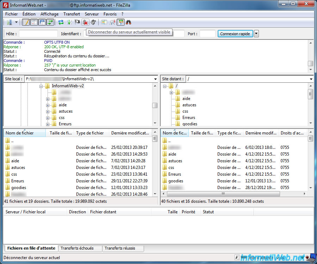
Task: Click horizontal scrollbar thumb in remote list
Action: click(223, 194)
